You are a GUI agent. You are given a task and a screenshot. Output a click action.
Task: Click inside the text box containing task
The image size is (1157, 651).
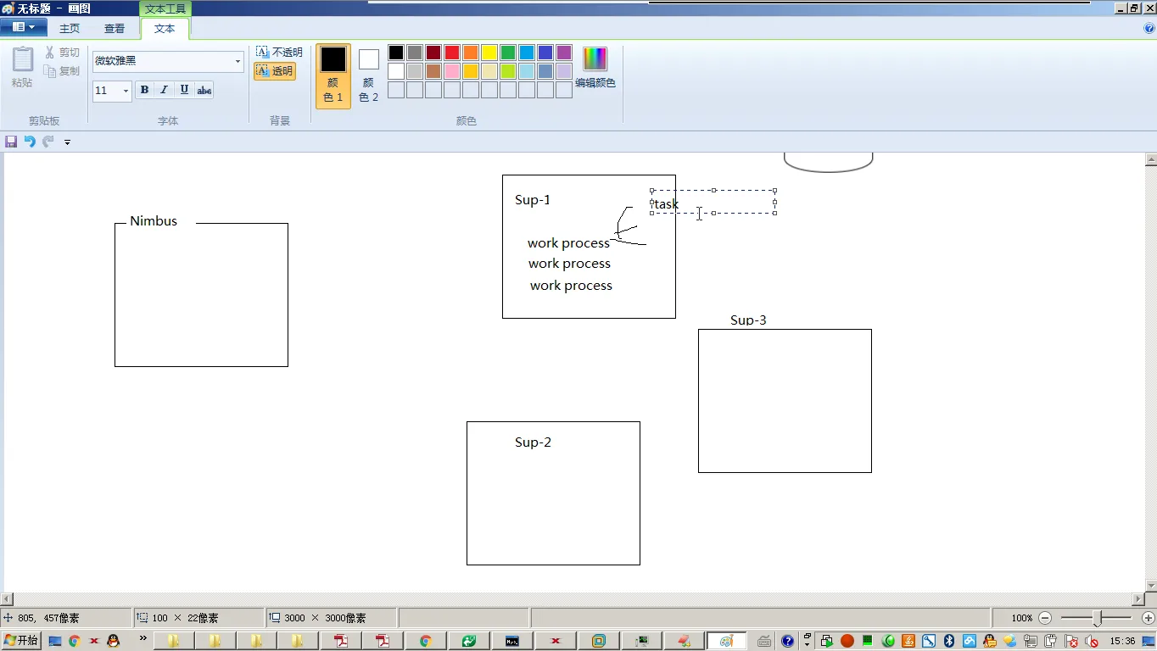(x=713, y=202)
